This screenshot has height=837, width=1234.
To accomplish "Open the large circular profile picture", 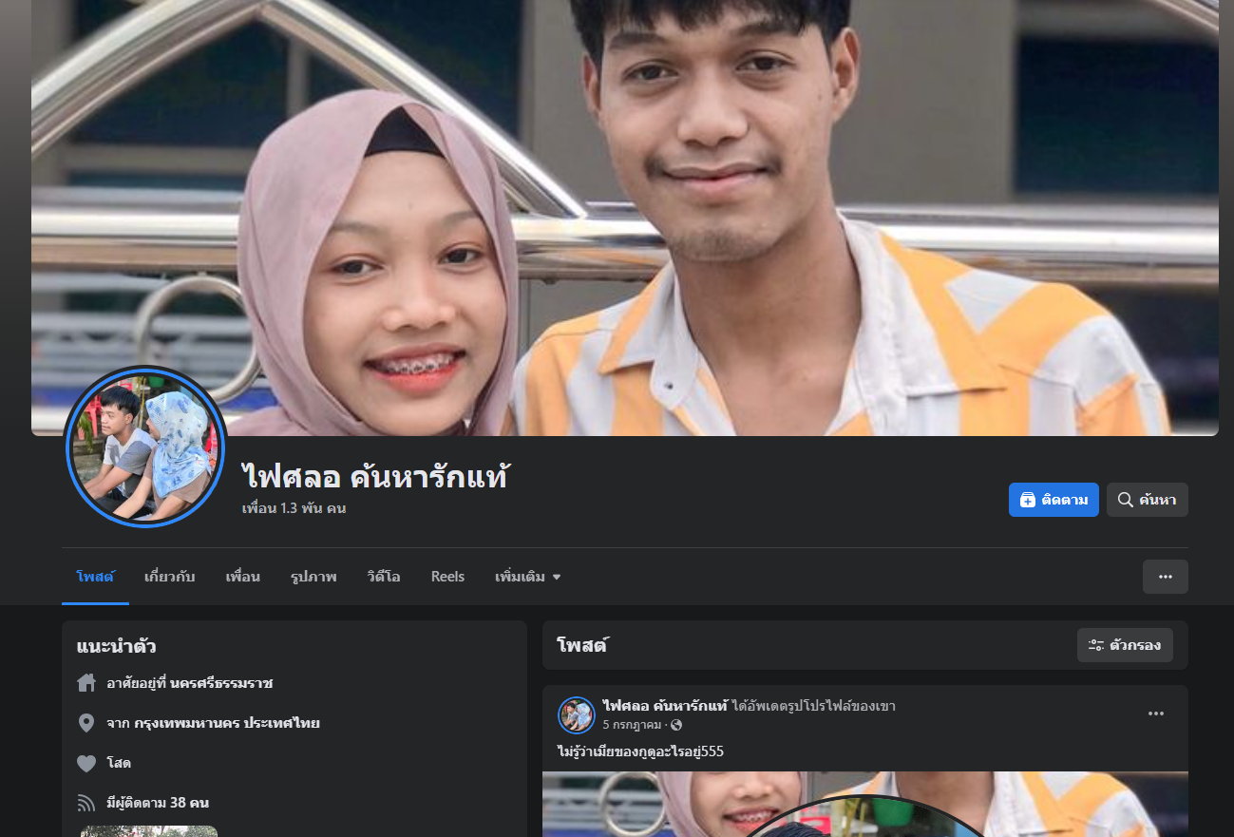I will click(145, 447).
